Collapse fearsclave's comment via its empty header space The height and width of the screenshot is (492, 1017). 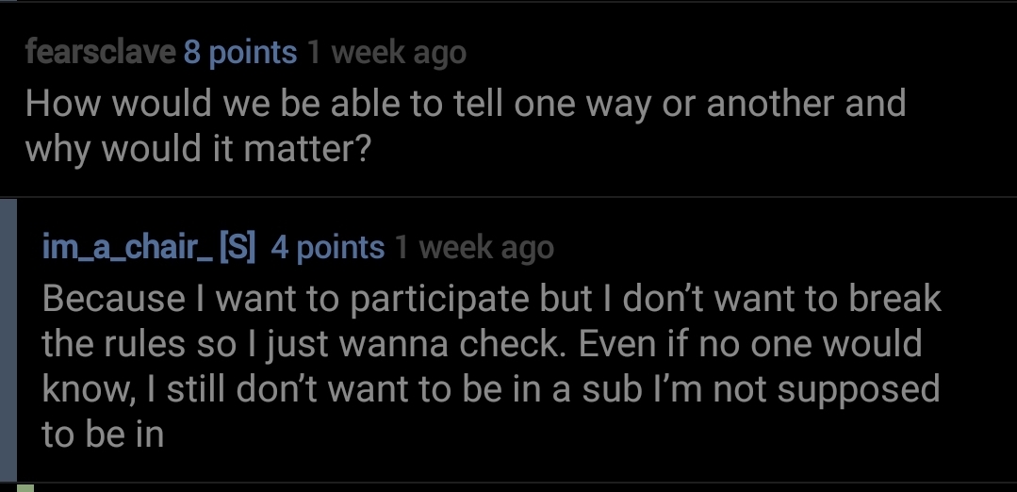[735, 53]
